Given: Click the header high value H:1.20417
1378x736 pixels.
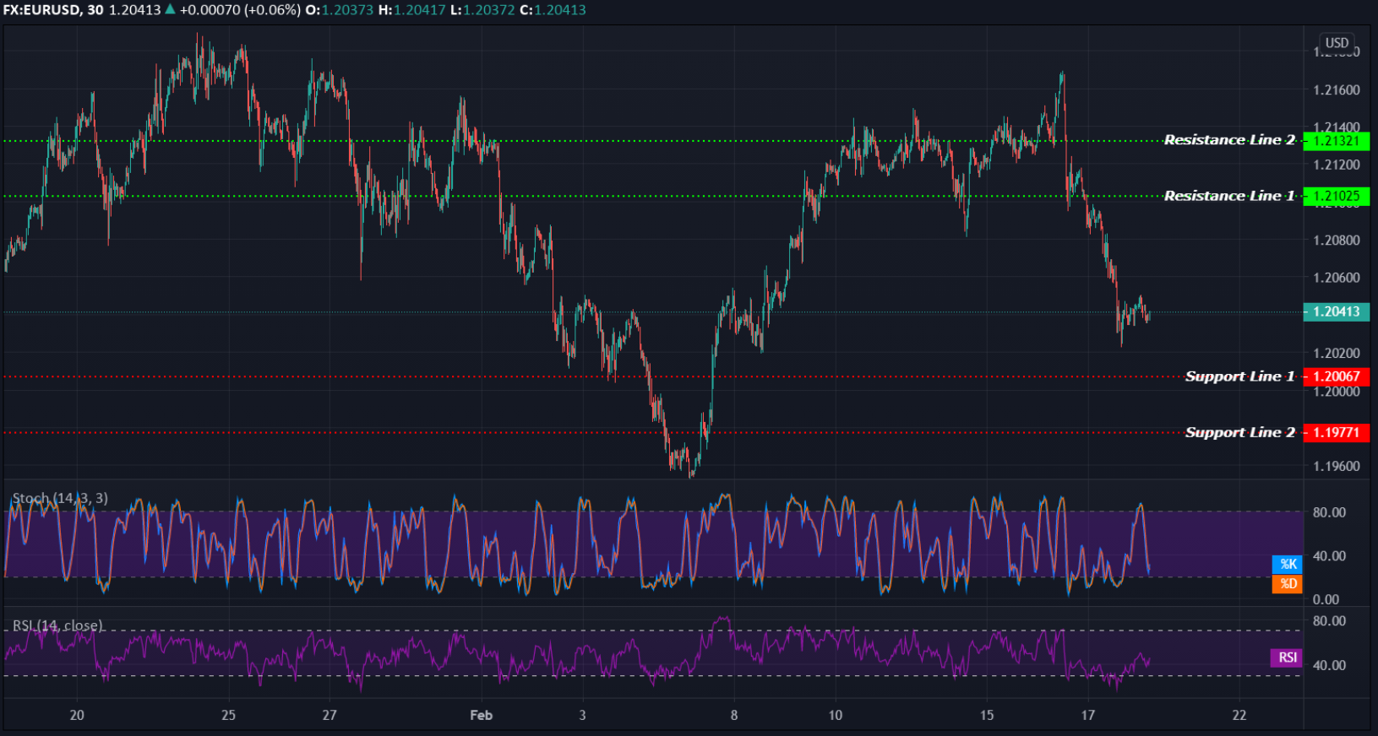Looking at the screenshot, I should [x=411, y=10].
